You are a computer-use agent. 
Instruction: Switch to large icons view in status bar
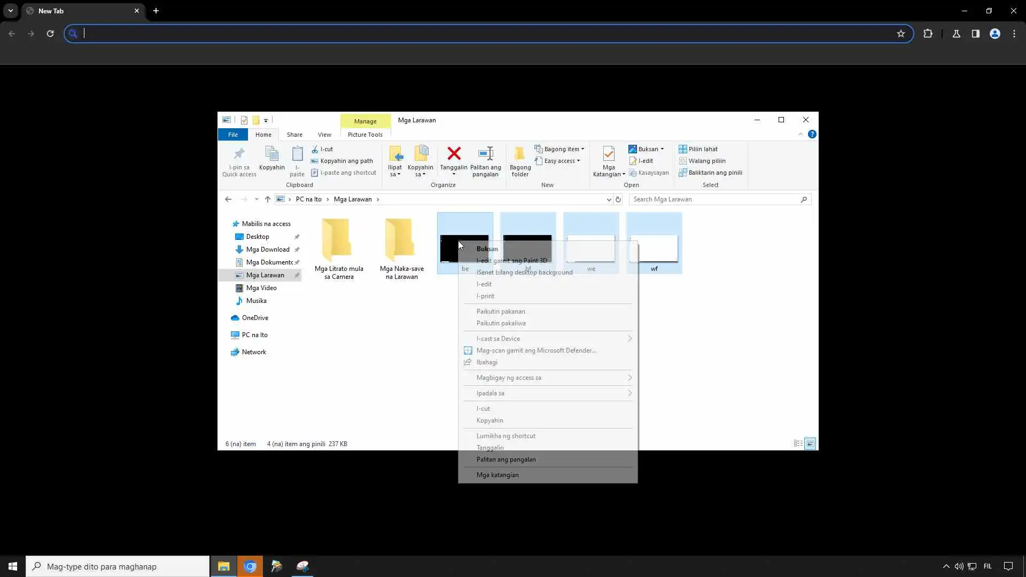tap(810, 443)
